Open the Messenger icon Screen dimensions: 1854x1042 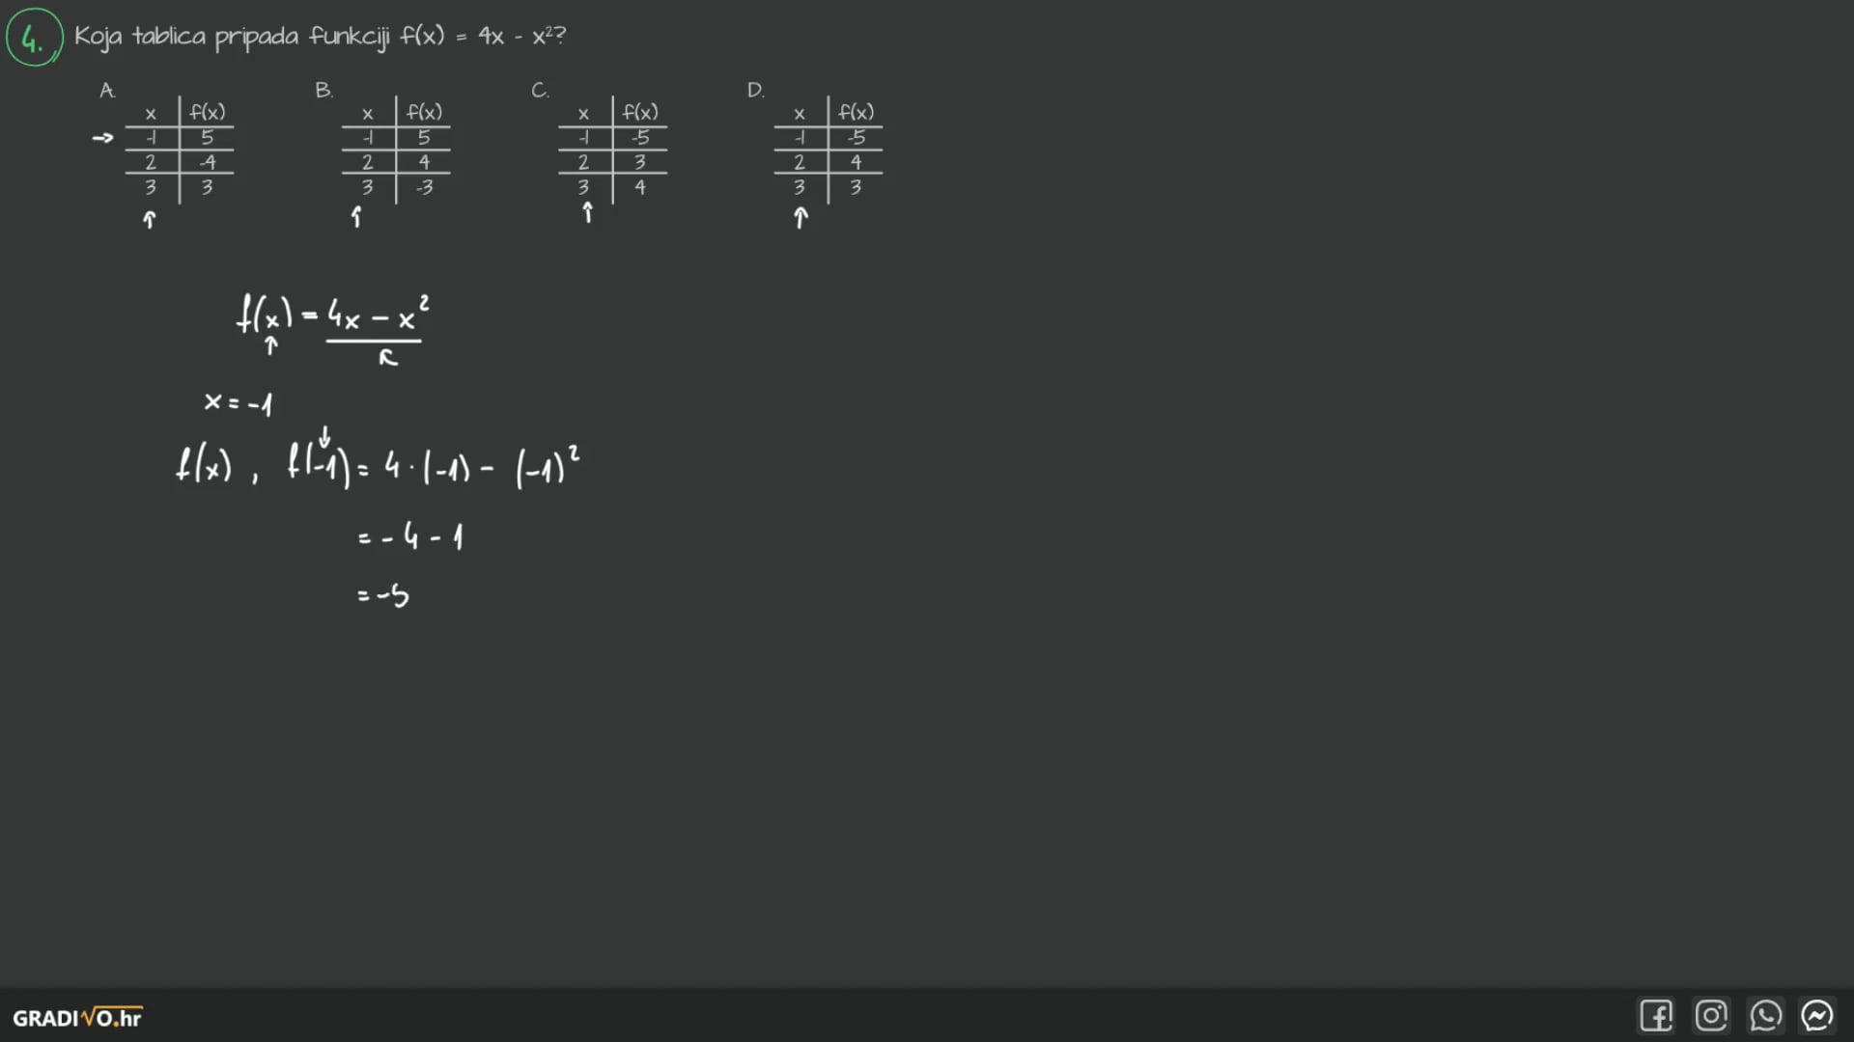(x=1817, y=1015)
